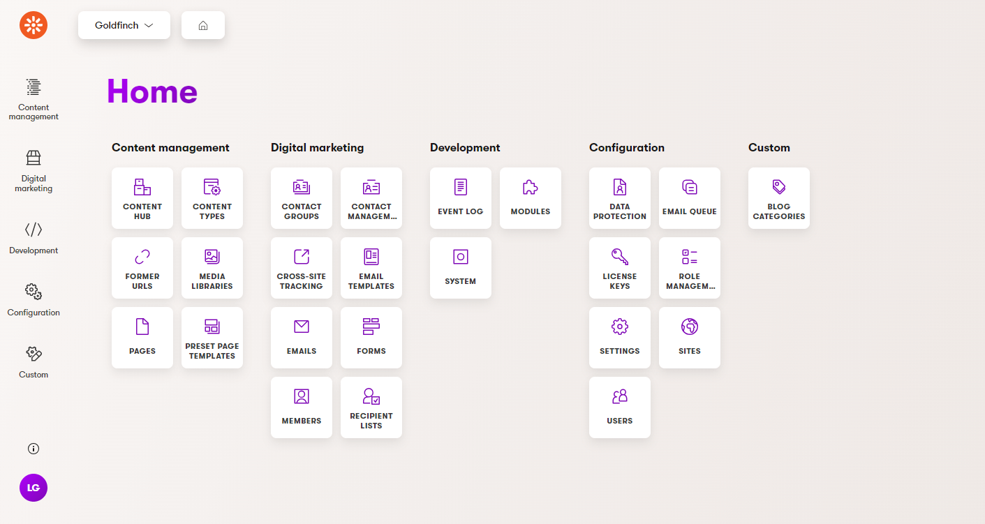Open the Contact Management tile
The width and height of the screenshot is (985, 524).
tap(371, 198)
